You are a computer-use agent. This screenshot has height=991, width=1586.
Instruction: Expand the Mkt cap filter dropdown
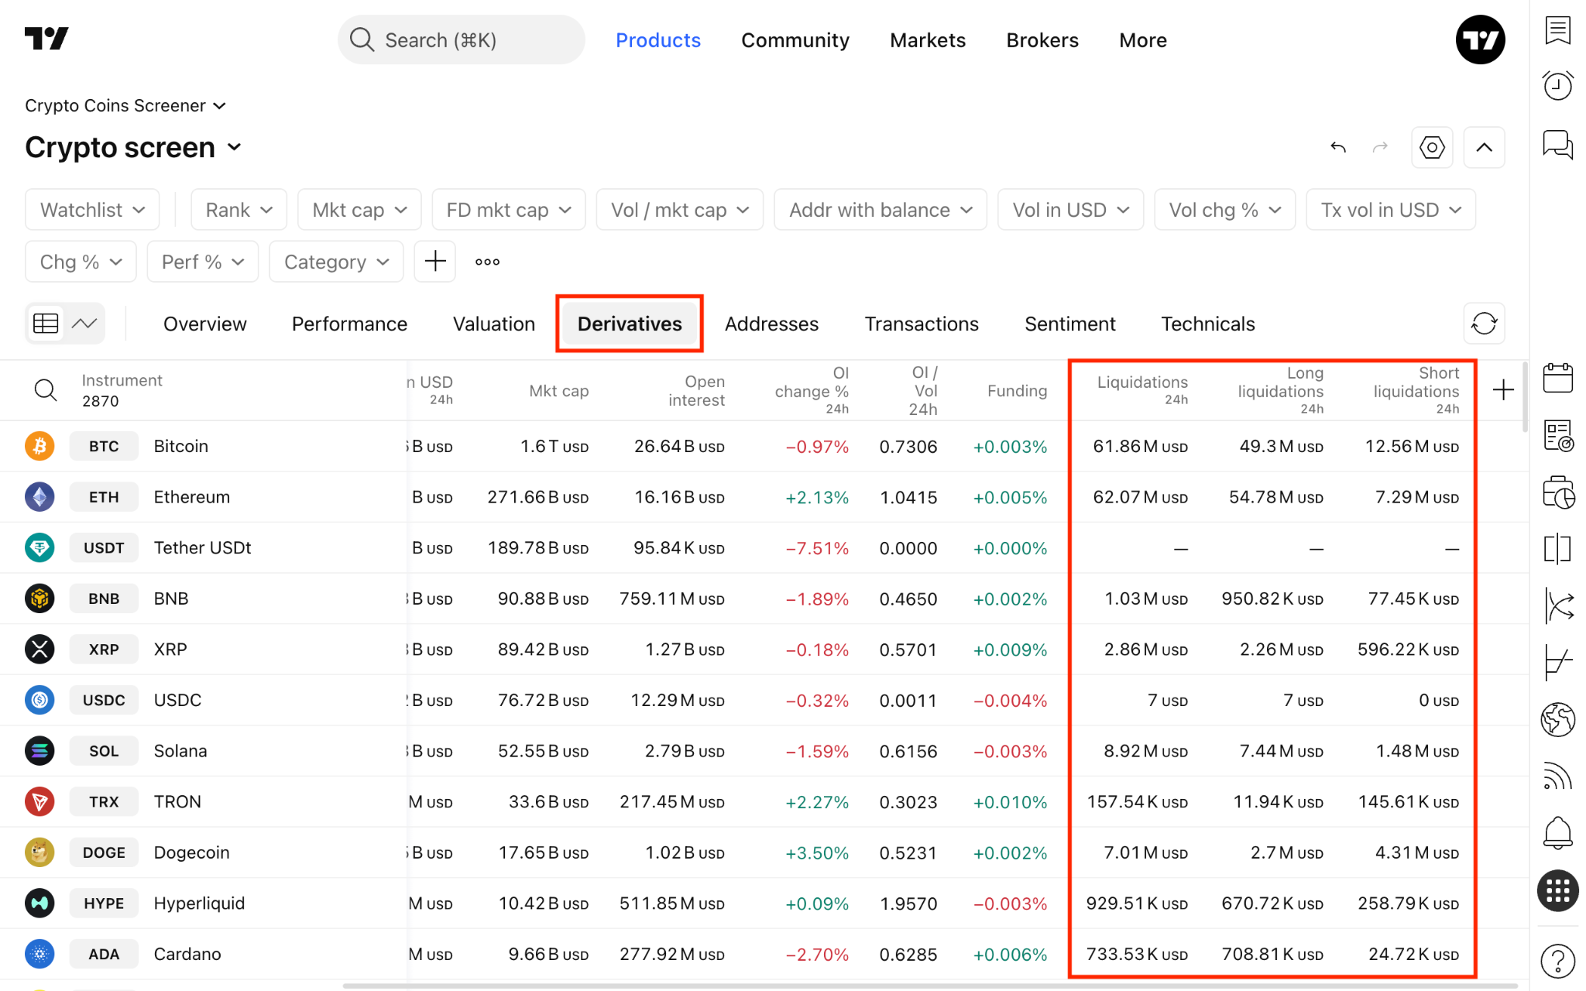pos(359,210)
